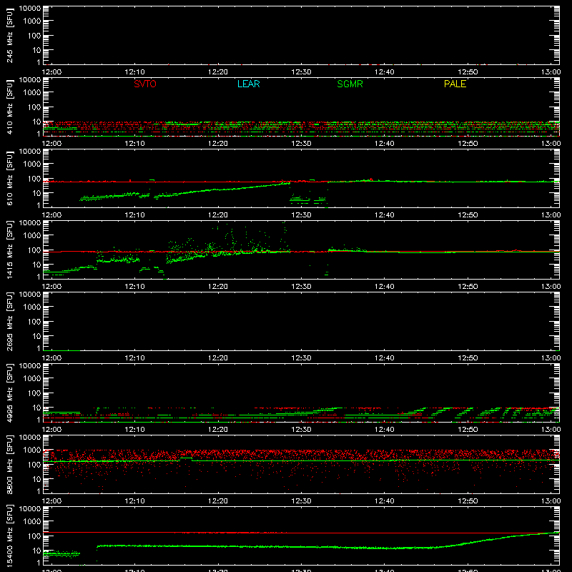Viewport: 572px width, 572px height.
Task: Click 12:20 time label under 410 MHz plot
Action: (x=218, y=144)
